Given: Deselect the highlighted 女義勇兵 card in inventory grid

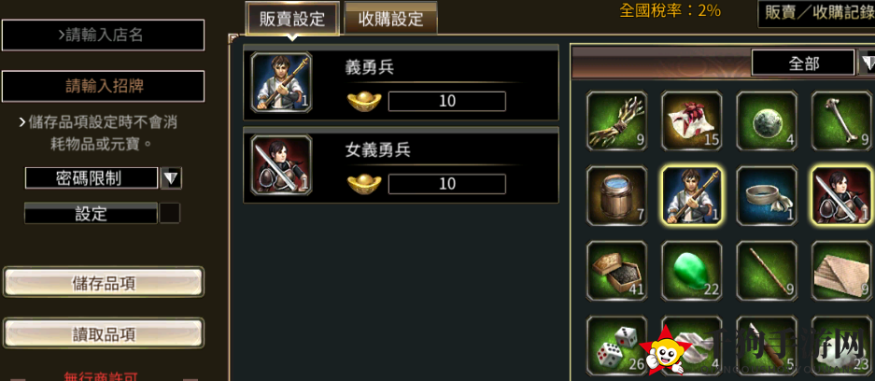Looking at the screenshot, I should pos(841,196).
